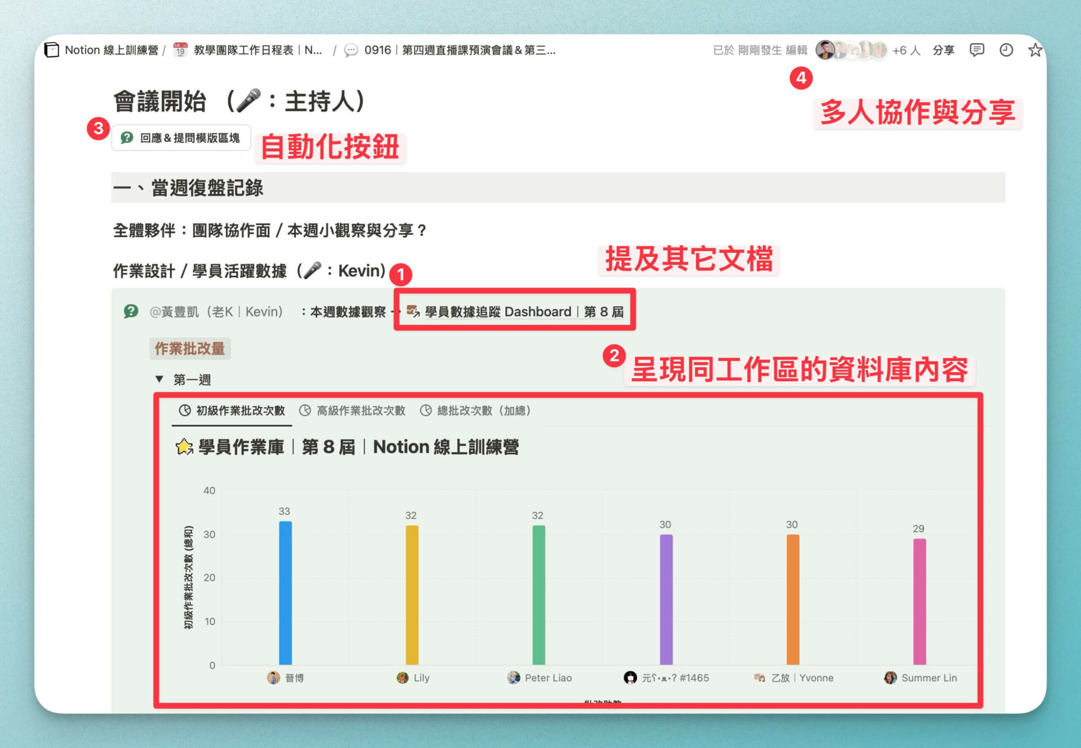The width and height of the screenshot is (1081, 748).
Task: Click the value label 29 above pink bar
Action: tap(918, 529)
